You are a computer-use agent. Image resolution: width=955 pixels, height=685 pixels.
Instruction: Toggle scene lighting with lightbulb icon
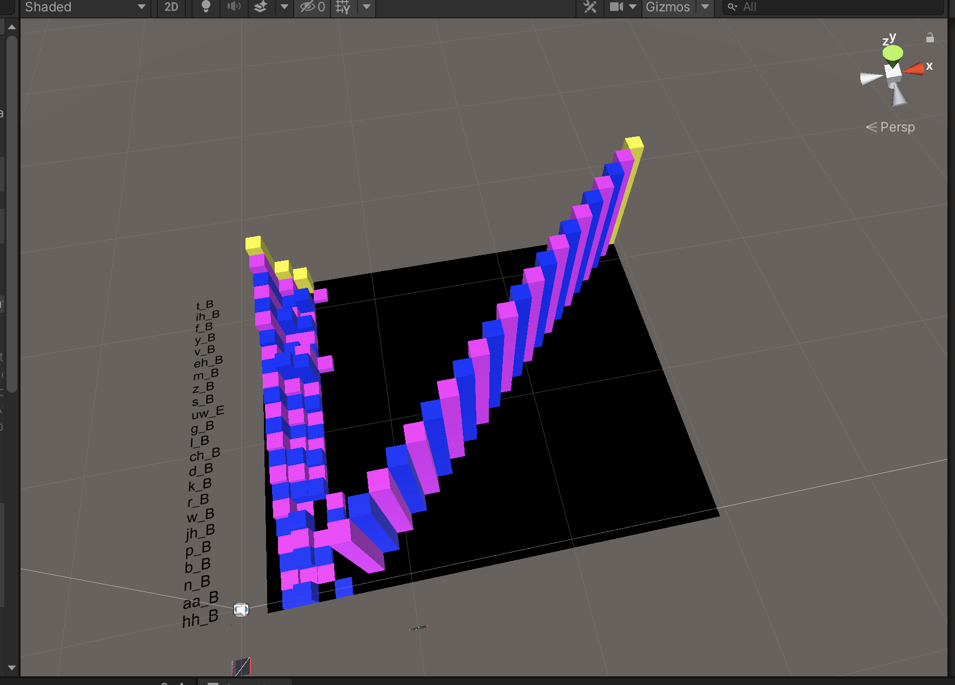click(x=205, y=7)
